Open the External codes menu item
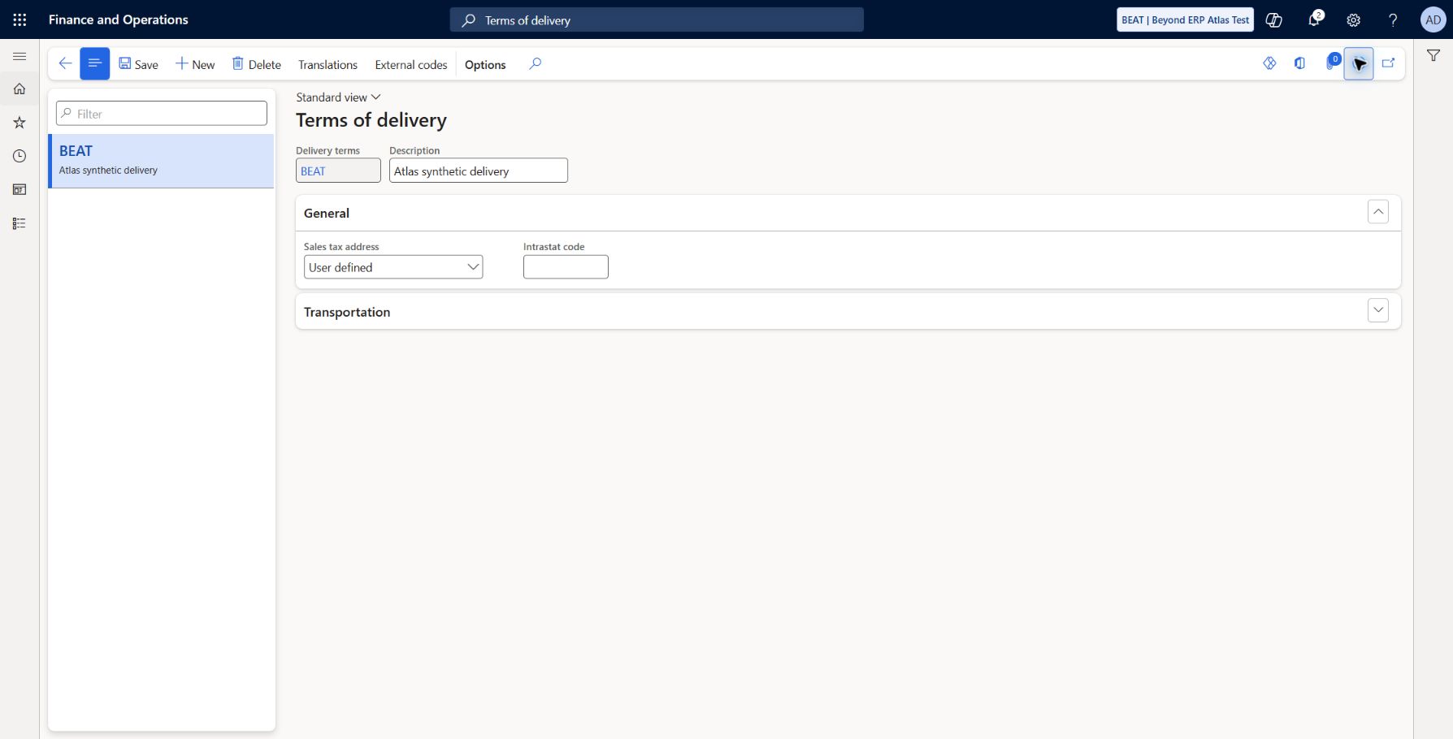The height and width of the screenshot is (739, 1453). 411,65
